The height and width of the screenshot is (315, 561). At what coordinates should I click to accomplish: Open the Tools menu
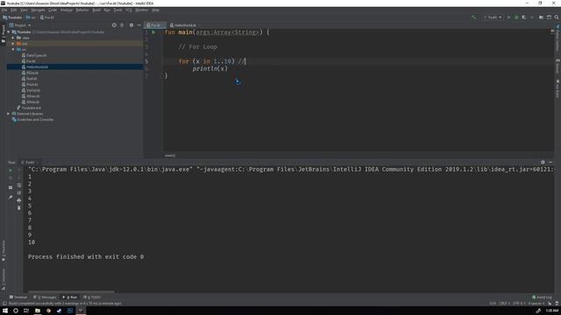pos(117,10)
